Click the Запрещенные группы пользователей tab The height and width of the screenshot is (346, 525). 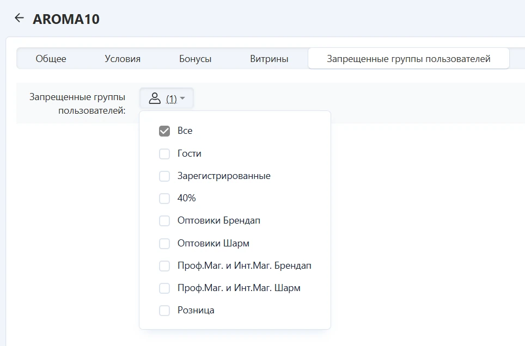pyautogui.click(x=408, y=59)
